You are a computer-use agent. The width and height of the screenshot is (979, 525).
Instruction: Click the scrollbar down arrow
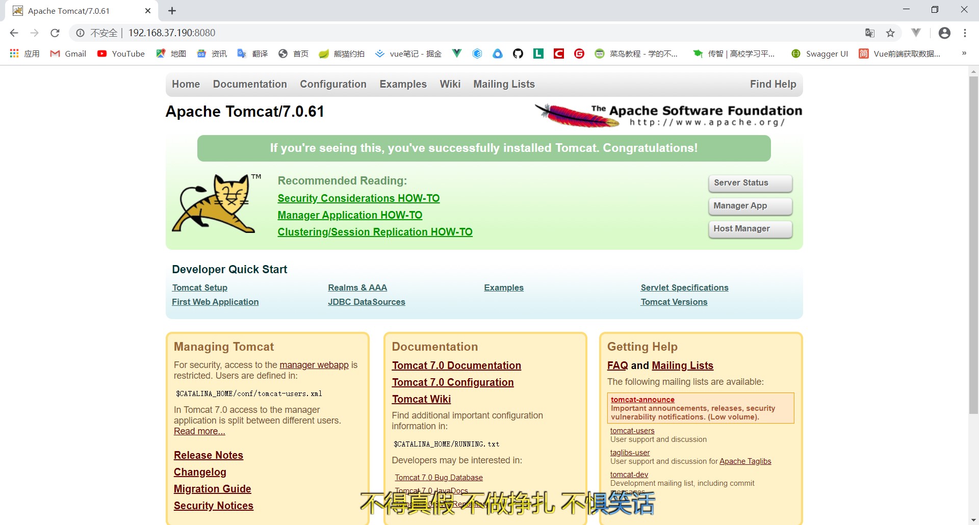pos(973,520)
